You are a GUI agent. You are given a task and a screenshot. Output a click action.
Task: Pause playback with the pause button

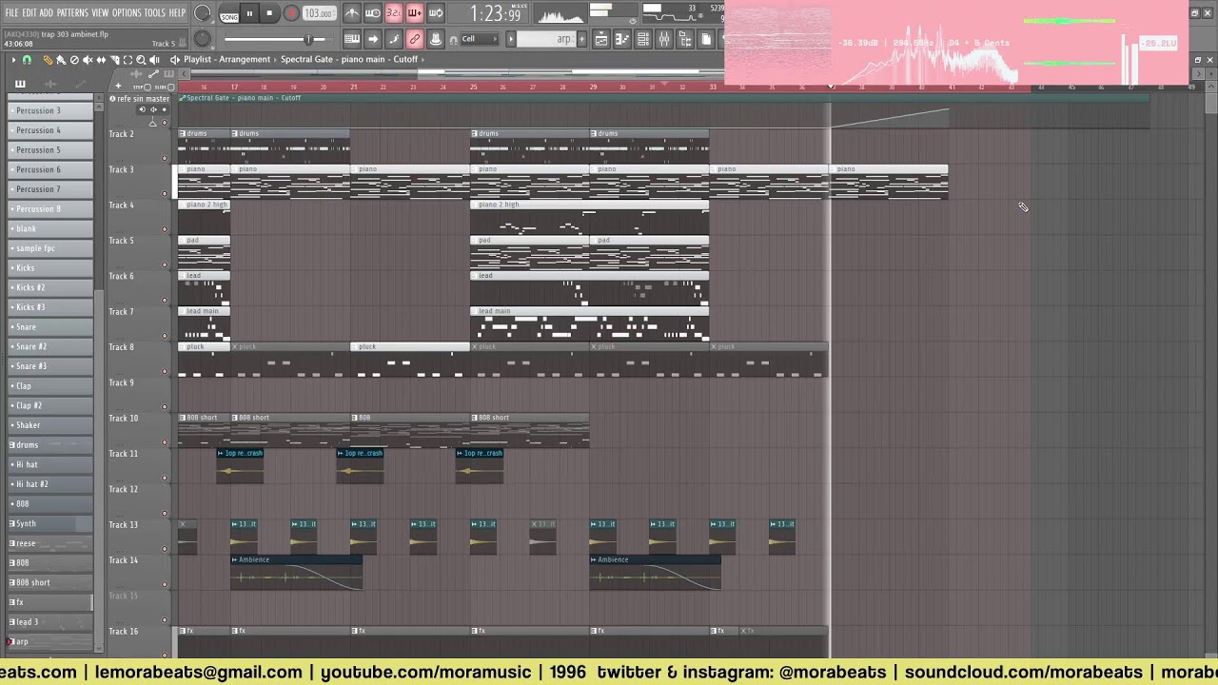(250, 13)
